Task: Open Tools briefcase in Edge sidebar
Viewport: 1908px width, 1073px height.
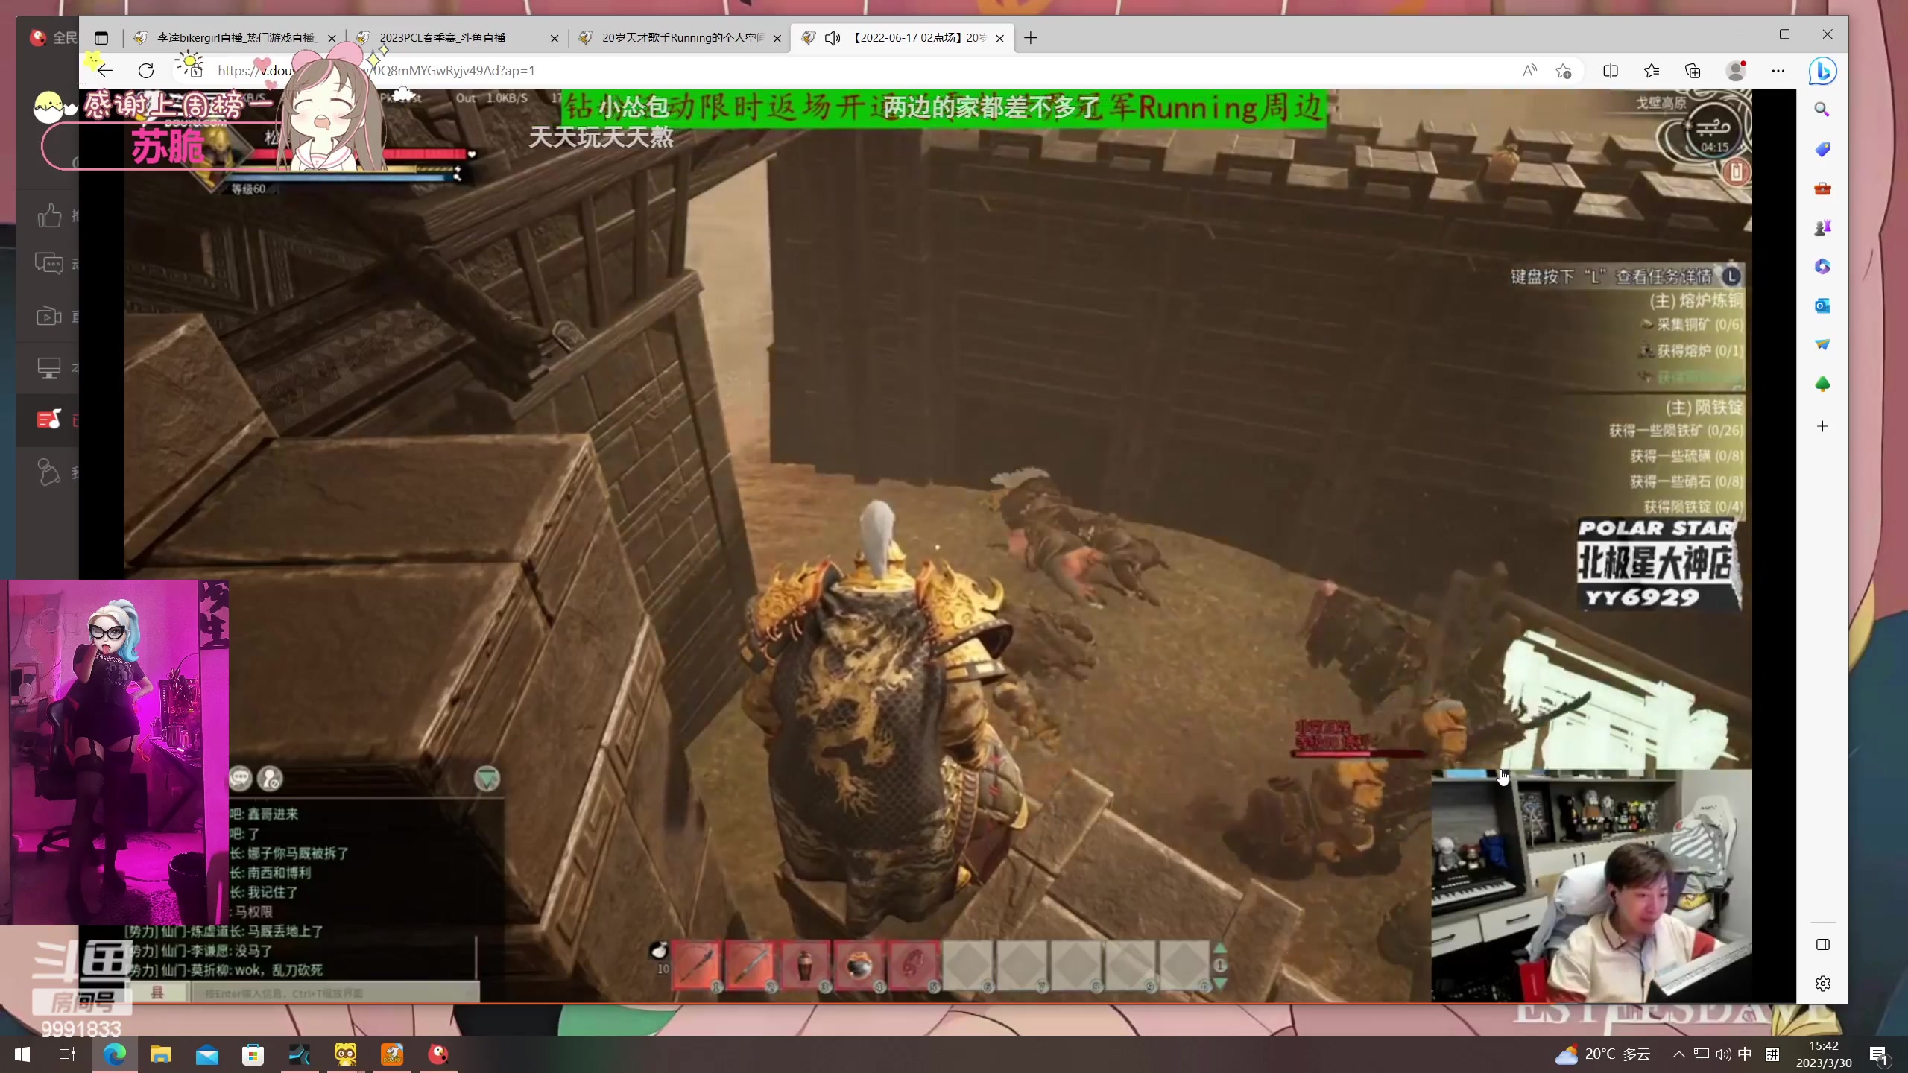Action: (x=1822, y=189)
